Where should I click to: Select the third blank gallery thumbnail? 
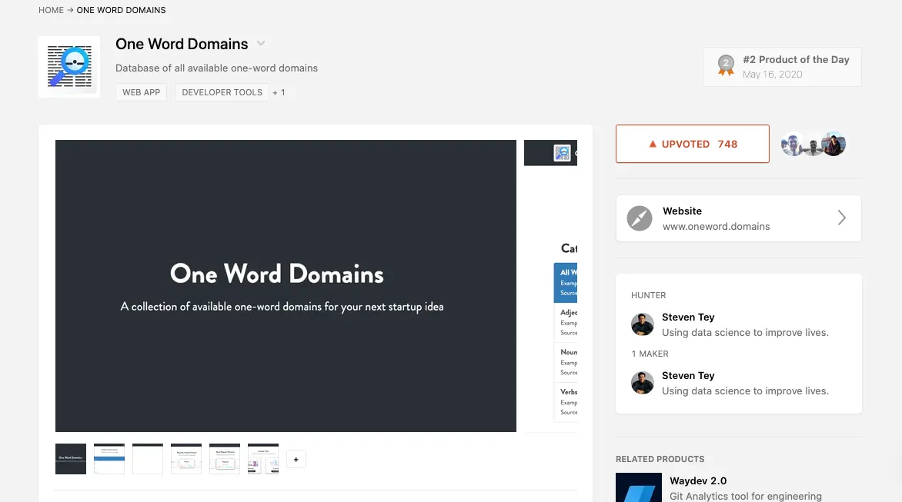click(x=148, y=459)
